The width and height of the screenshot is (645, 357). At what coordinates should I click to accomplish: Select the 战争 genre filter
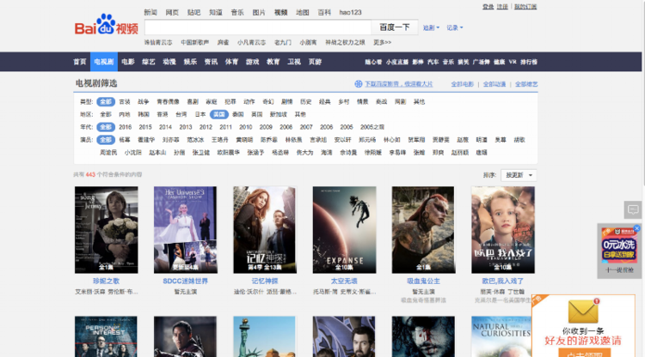click(143, 102)
